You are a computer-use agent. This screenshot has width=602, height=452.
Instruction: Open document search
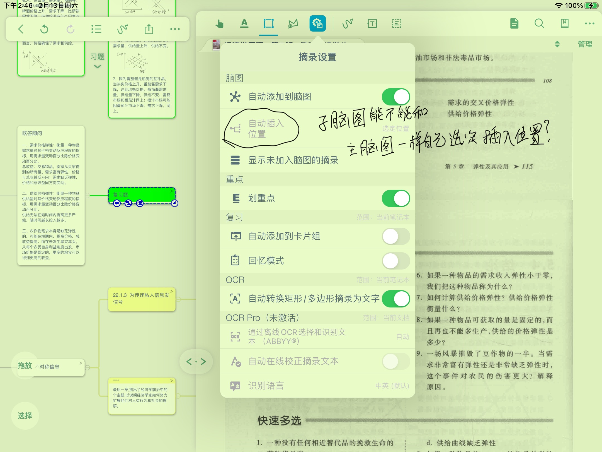(x=539, y=24)
